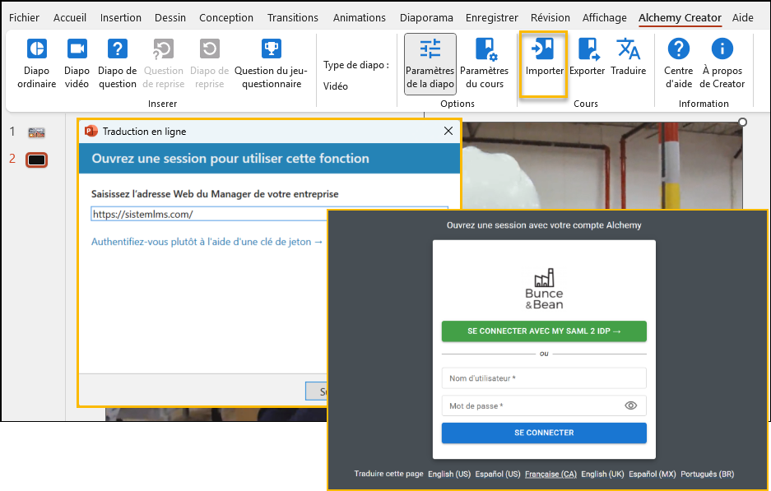Open Paramètres de la diapo
The height and width of the screenshot is (491, 771).
(430, 63)
